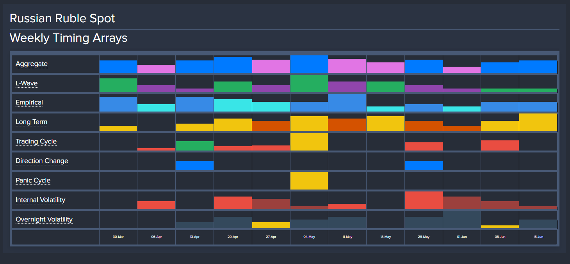Open the Direction Change label link
This screenshot has height=264, width=570.
point(42,161)
